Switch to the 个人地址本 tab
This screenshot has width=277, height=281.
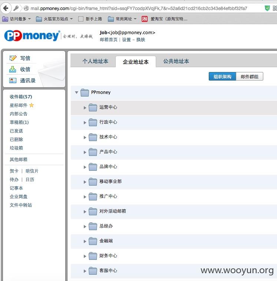coord(95,61)
